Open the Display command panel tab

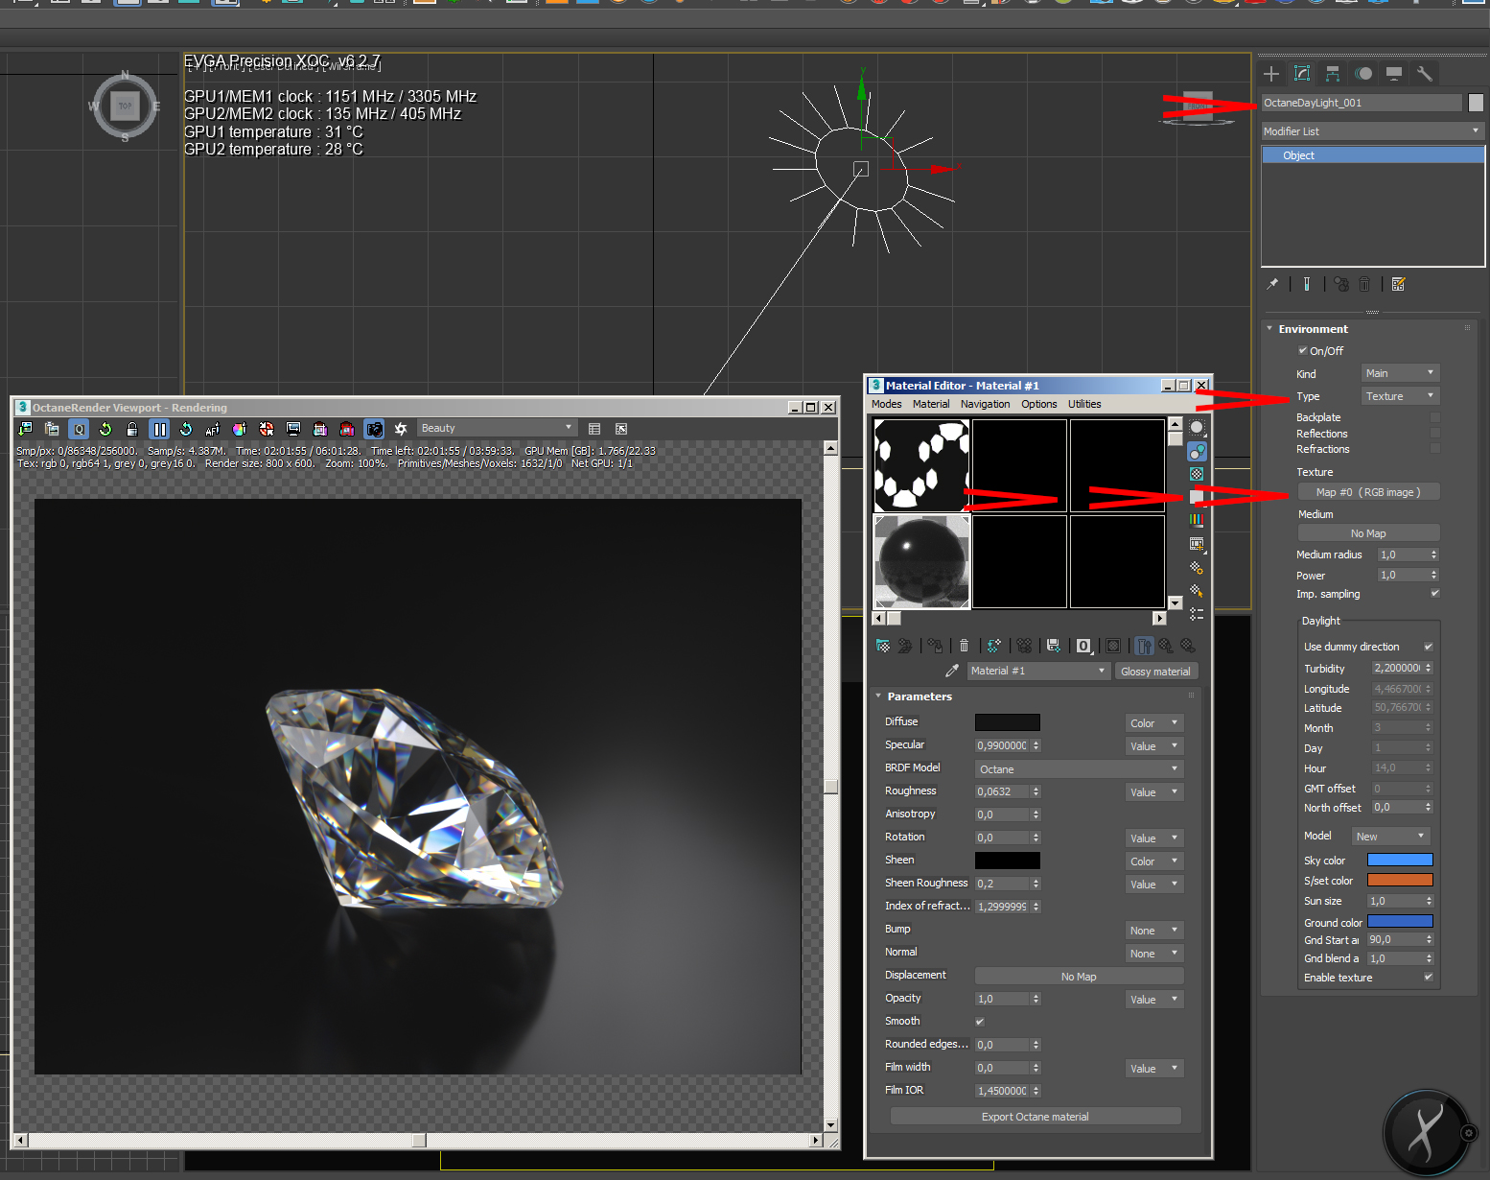point(1394,74)
